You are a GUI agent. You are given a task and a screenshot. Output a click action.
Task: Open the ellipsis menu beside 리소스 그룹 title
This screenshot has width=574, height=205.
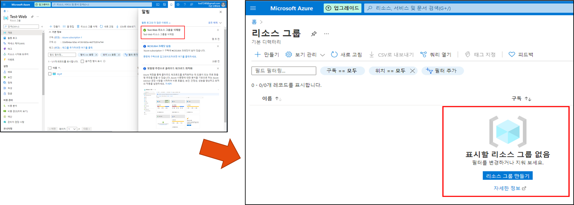tap(326, 33)
